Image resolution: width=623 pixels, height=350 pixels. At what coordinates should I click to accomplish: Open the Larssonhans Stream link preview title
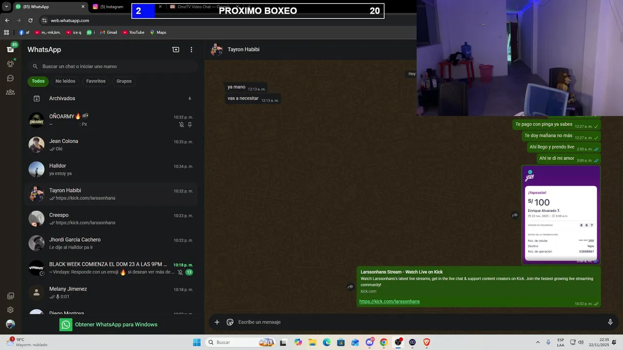(x=402, y=272)
